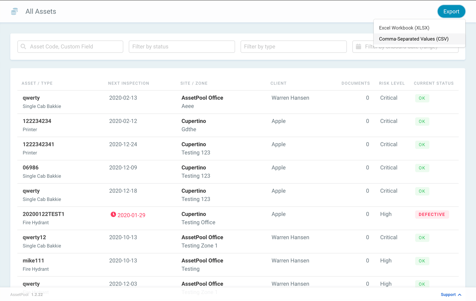Click the CURRENT STATUS column header

[x=434, y=83]
